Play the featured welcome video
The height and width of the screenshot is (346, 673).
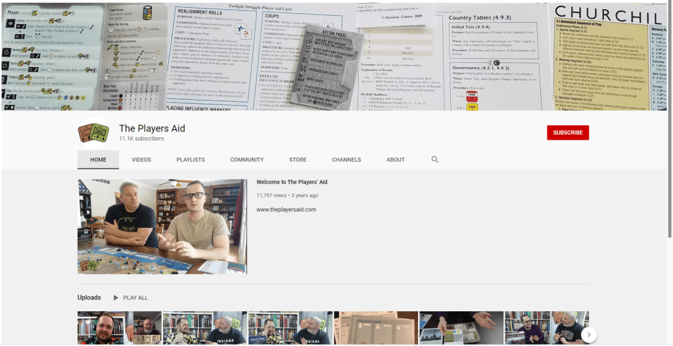[162, 227]
